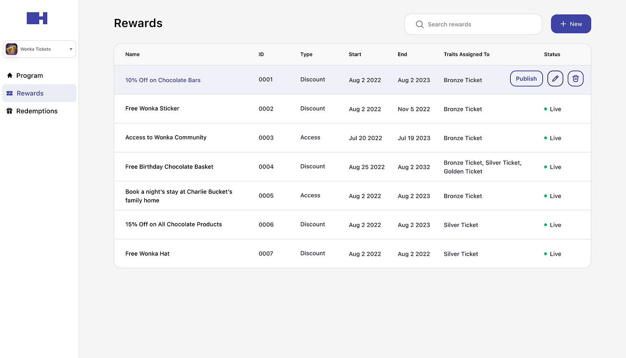
Task: Click Silver Ticket trait for reward 0006
Action: [x=461, y=225]
